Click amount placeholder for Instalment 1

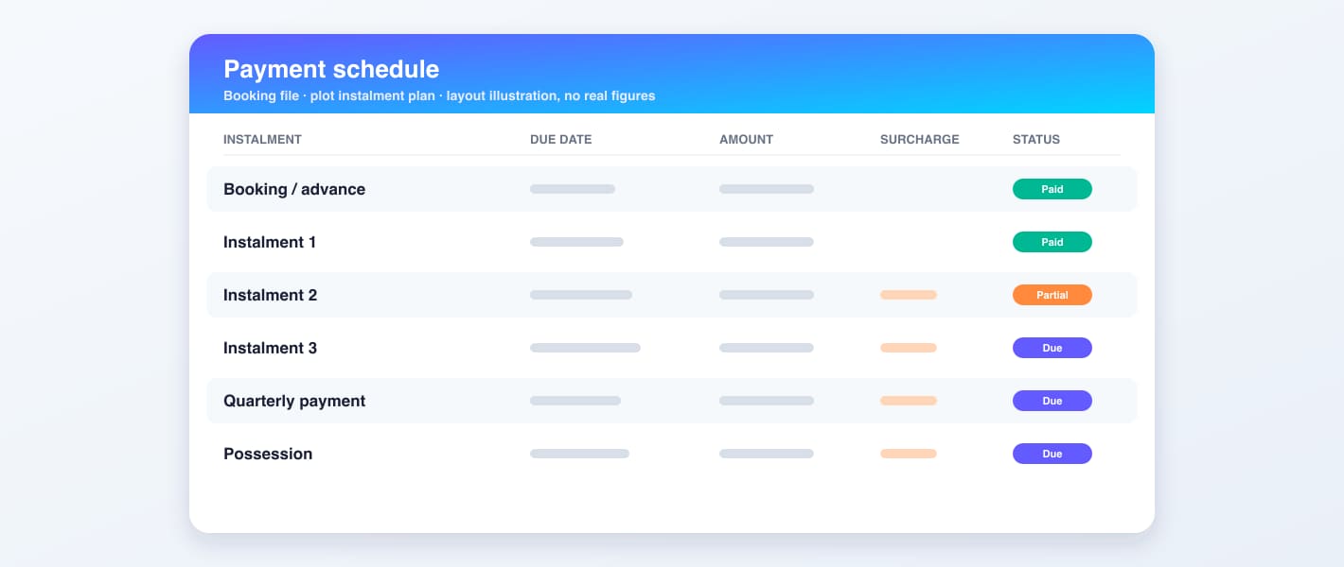pyautogui.click(x=767, y=242)
